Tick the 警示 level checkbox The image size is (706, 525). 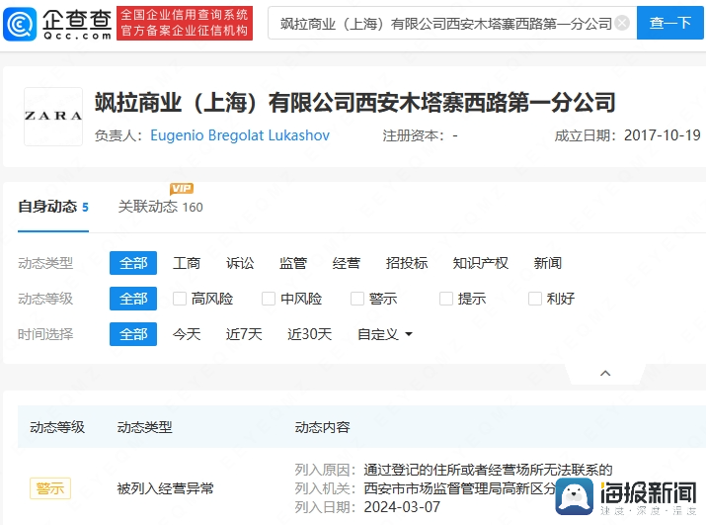point(357,299)
